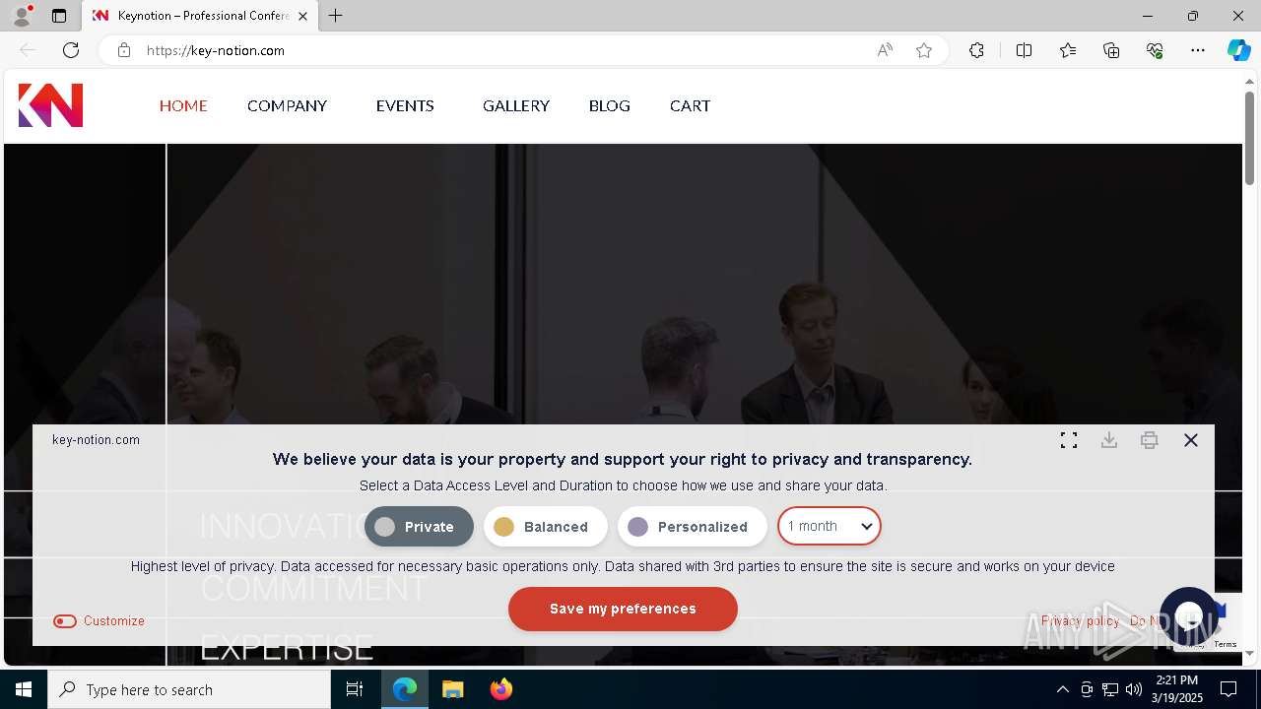This screenshot has height=709, width=1261.
Task: Open Microsoft Edge taskbar icon
Action: (x=405, y=689)
